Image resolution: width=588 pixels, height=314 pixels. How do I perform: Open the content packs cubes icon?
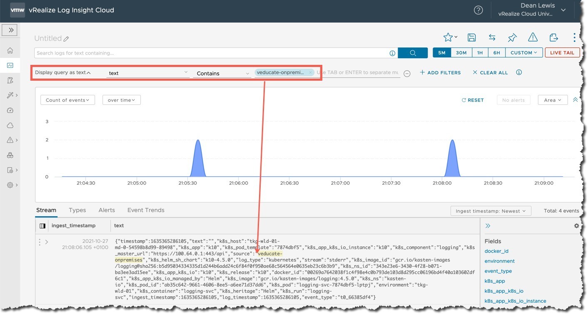10,155
